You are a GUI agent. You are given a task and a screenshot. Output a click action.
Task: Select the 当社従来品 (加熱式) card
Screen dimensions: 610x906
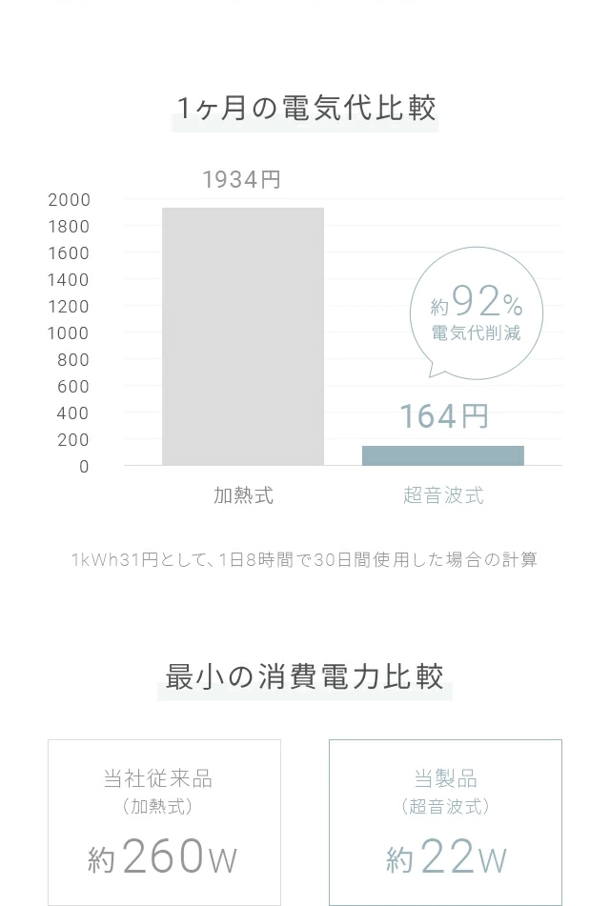[164, 823]
